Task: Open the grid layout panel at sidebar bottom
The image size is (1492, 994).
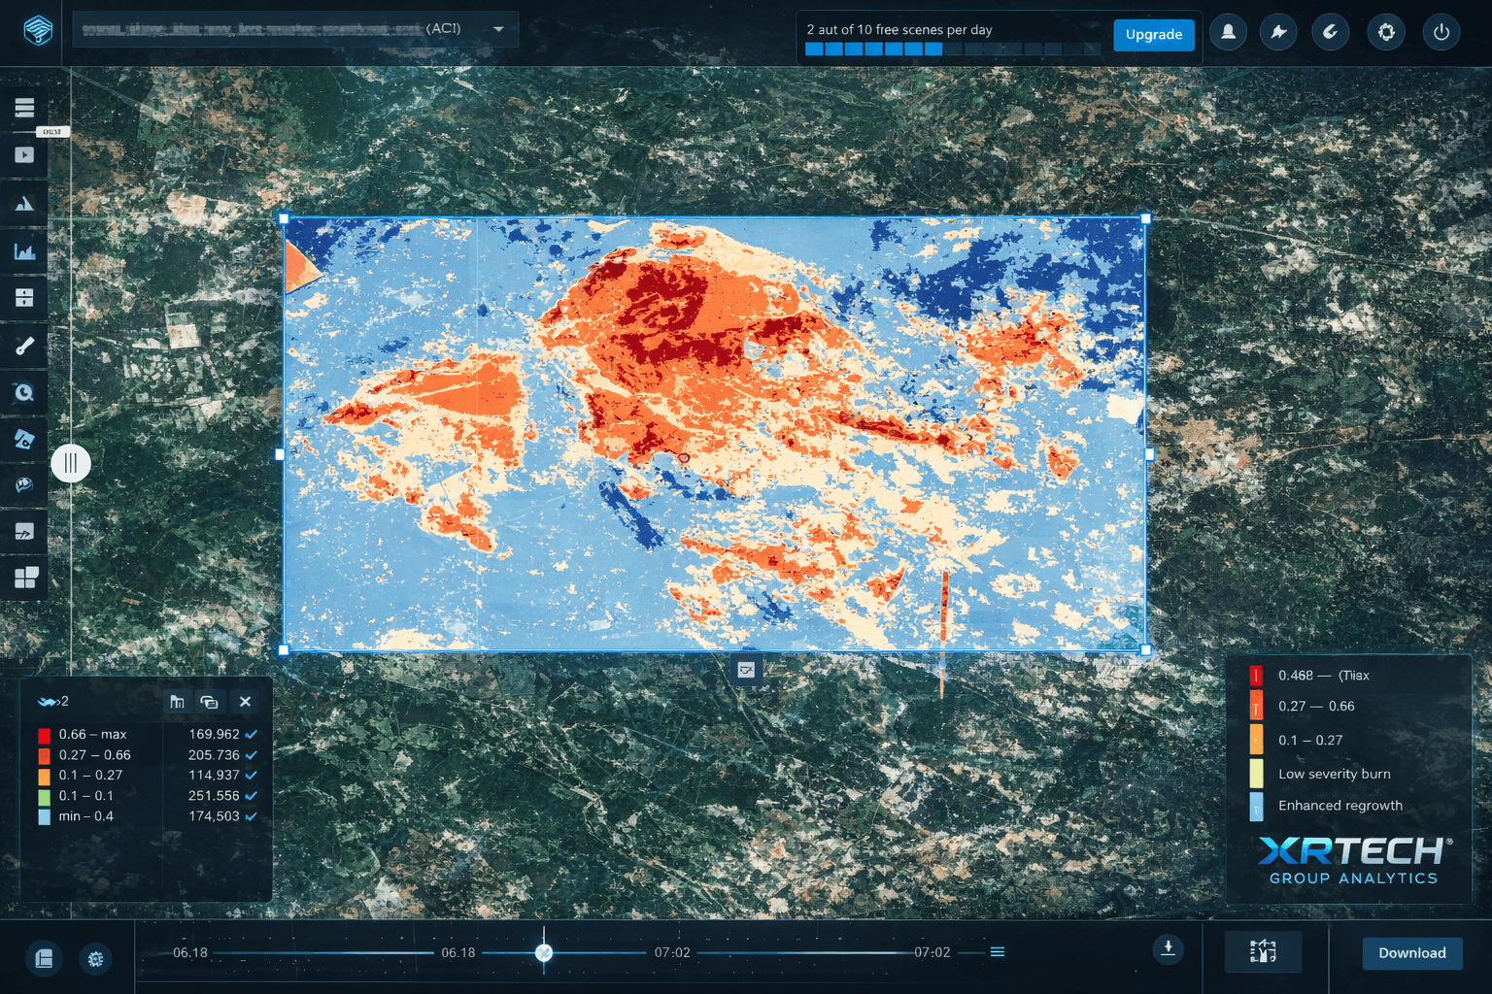Action: point(24,577)
